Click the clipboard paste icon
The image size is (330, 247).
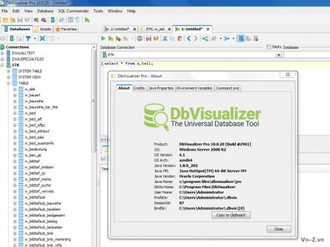(180, 38)
